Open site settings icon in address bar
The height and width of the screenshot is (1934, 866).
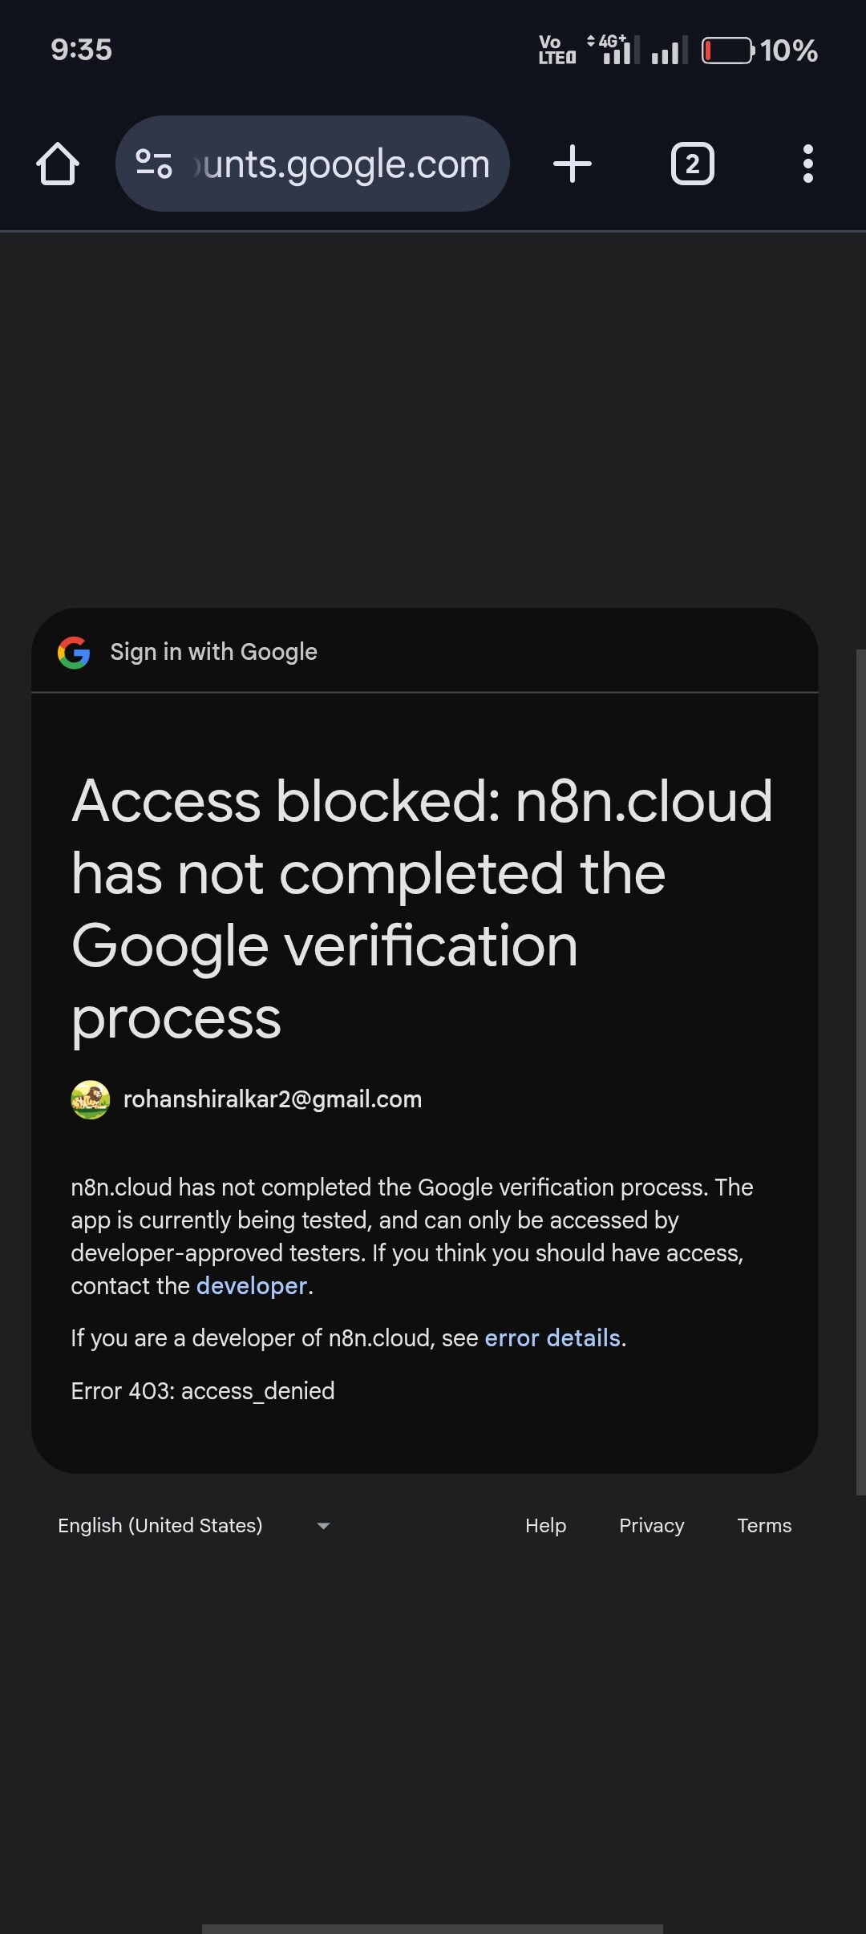point(154,164)
